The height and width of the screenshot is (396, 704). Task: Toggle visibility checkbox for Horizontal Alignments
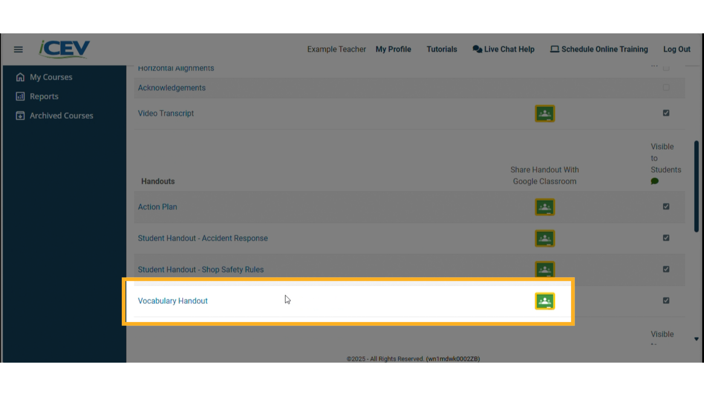point(666,68)
